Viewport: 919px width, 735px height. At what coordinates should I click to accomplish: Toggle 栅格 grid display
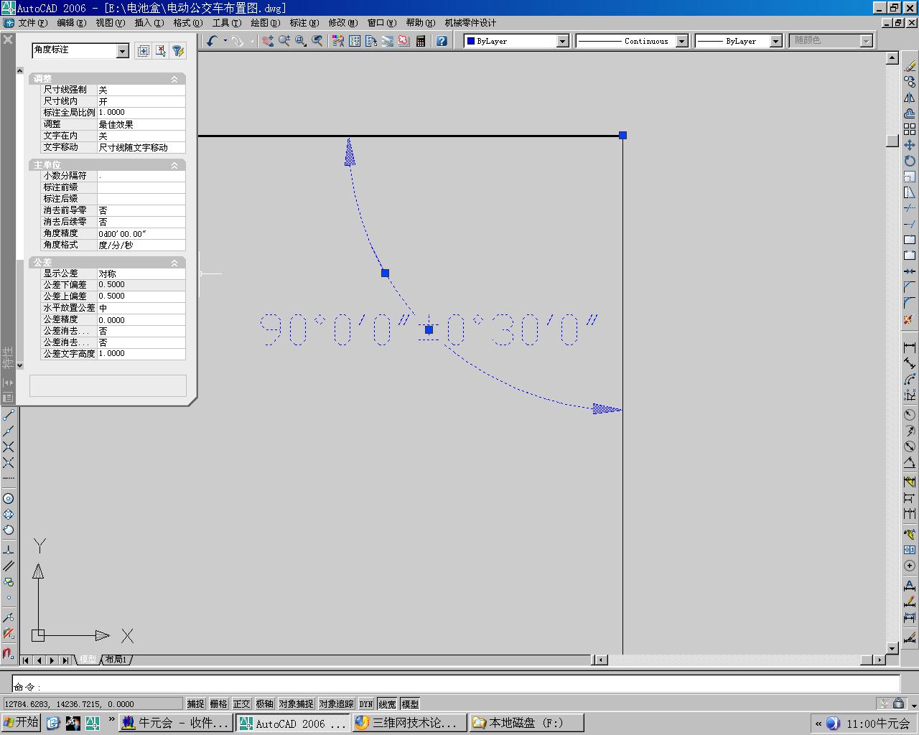click(219, 704)
